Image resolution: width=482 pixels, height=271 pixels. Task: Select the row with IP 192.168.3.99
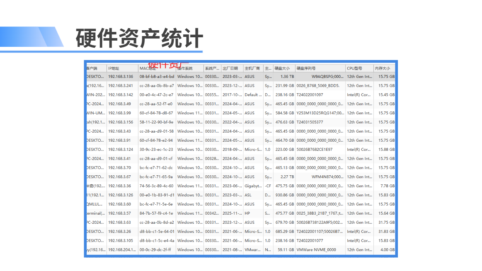click(241, 113)
